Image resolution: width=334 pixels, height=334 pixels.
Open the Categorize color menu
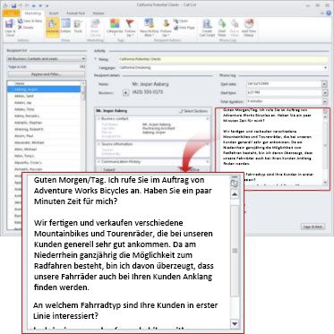pyautogui.click(x=115, y=28)
